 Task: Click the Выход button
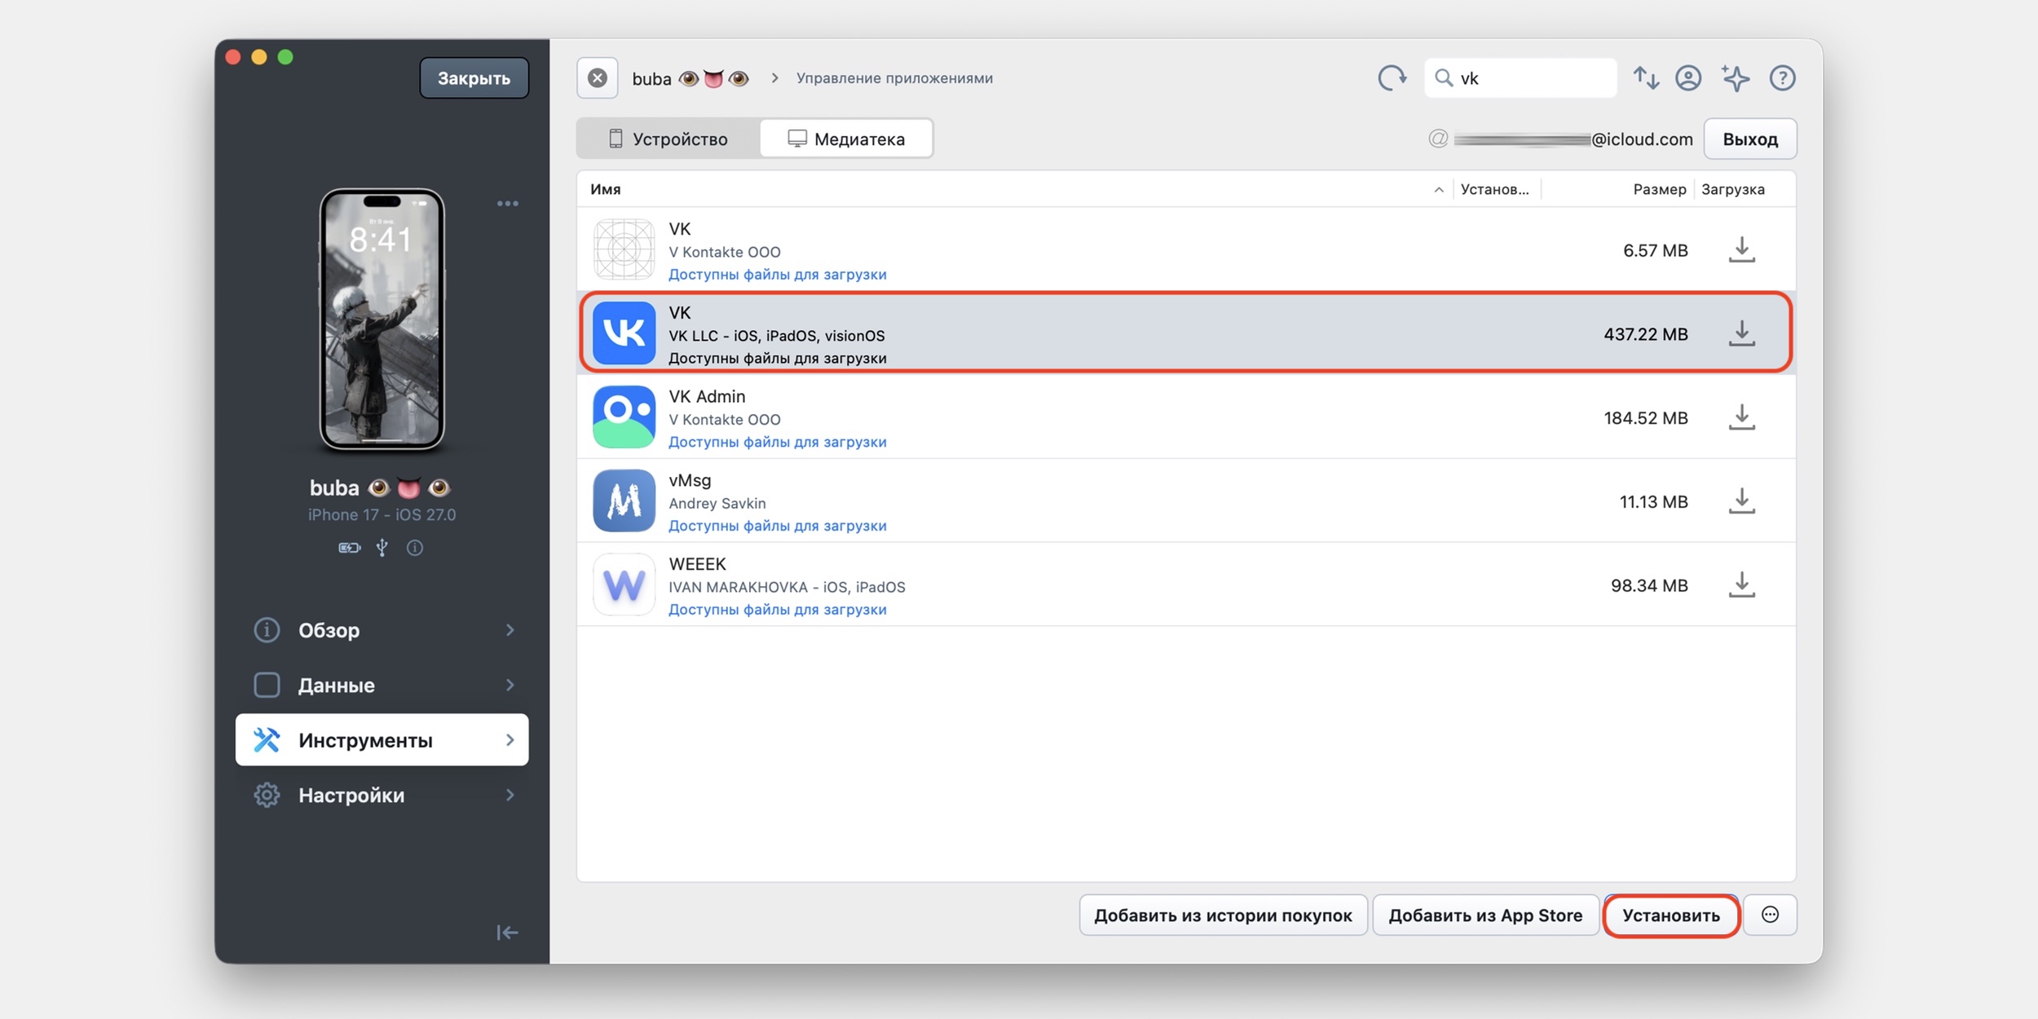[x=1750, y=139]
